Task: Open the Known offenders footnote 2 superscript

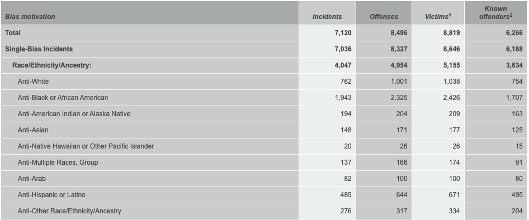Action: 511,15
